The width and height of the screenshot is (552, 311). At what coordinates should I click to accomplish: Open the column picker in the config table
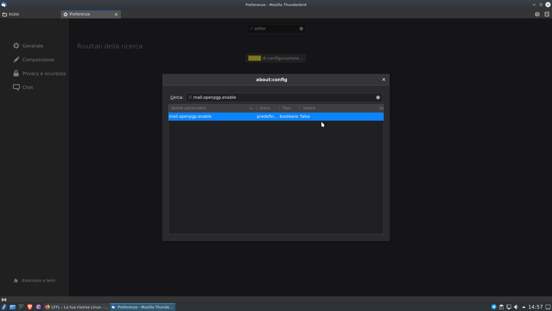click(x=381, y=108)
